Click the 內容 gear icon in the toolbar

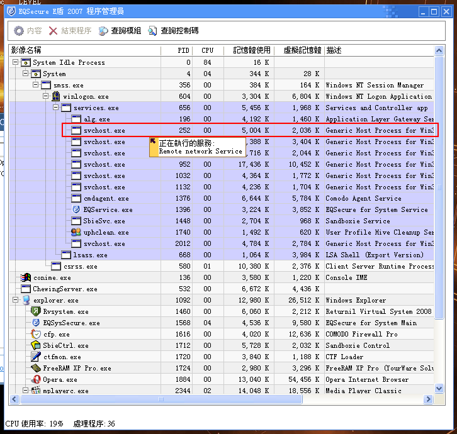[x=19, y=31]
